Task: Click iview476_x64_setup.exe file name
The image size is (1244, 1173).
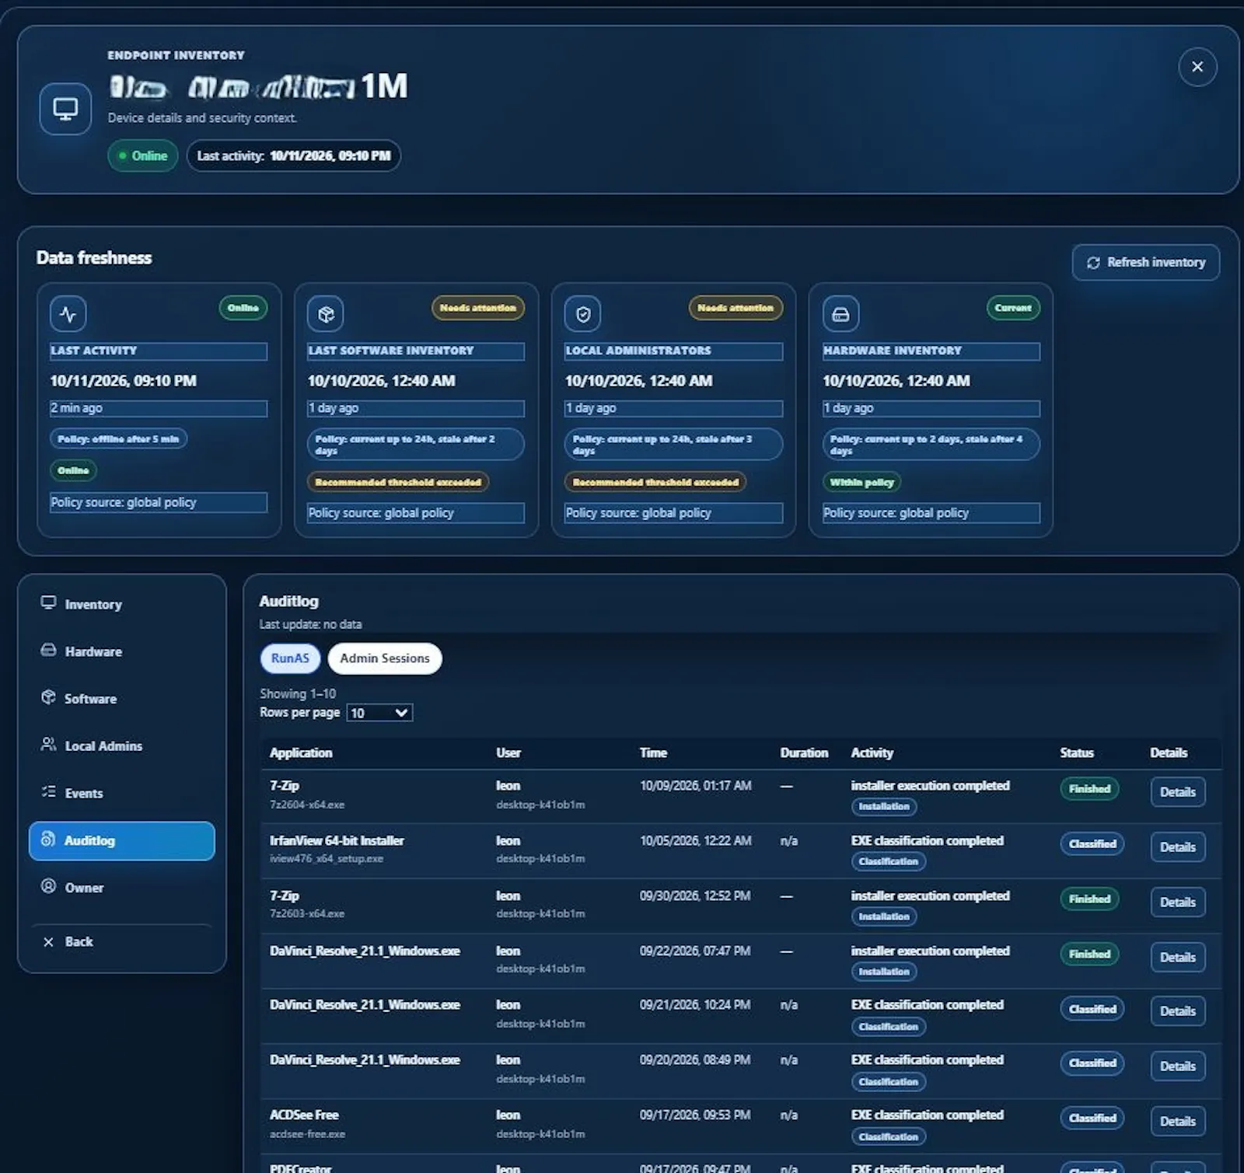Action: click(x=327, y=859)
